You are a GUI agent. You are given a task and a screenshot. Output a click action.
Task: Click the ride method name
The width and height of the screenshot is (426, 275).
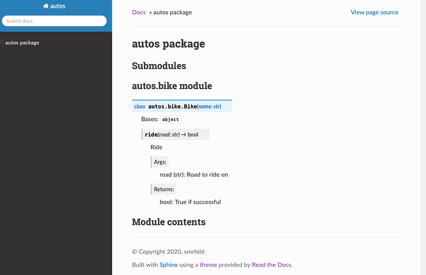coord(151,135)
